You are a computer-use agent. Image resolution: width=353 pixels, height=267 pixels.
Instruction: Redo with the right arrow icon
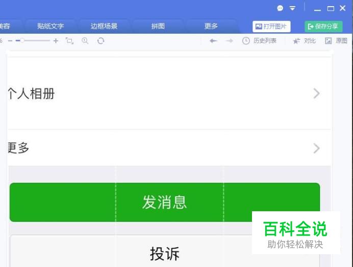(x=229, y=41)
